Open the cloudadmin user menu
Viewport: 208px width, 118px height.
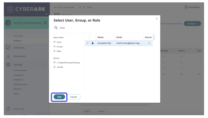click(x=193, y=7)
